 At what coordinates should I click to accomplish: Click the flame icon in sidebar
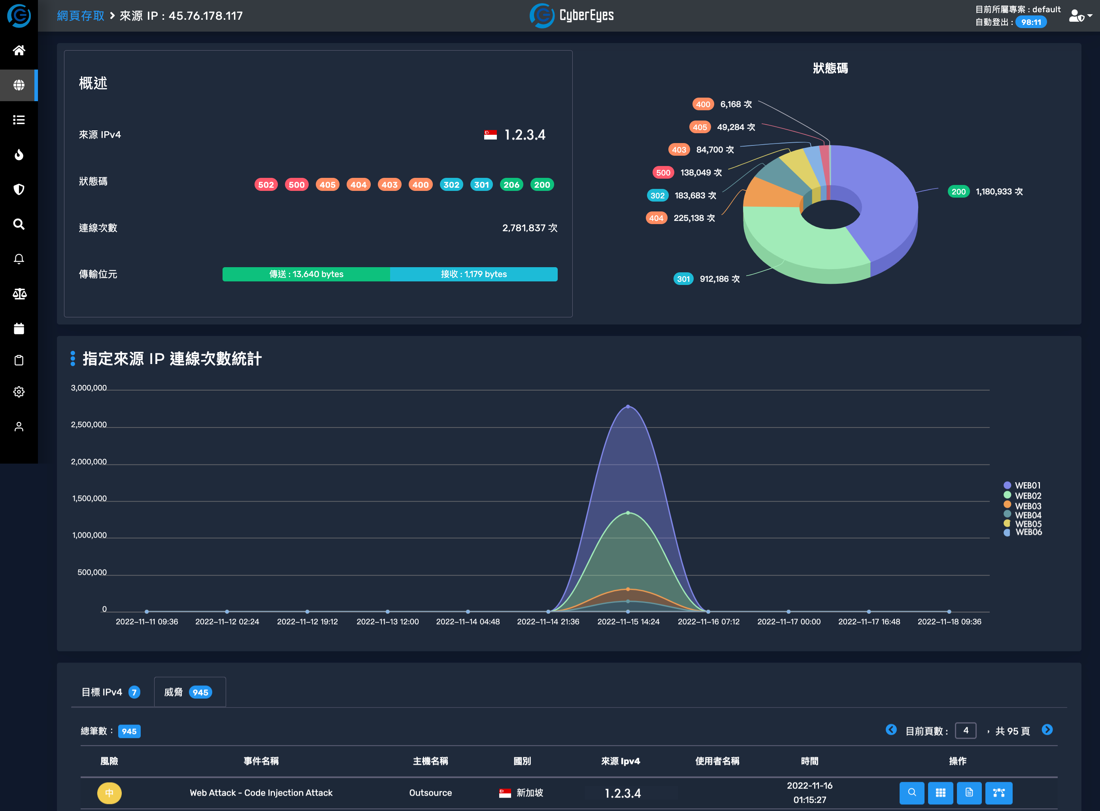[19, 155]
